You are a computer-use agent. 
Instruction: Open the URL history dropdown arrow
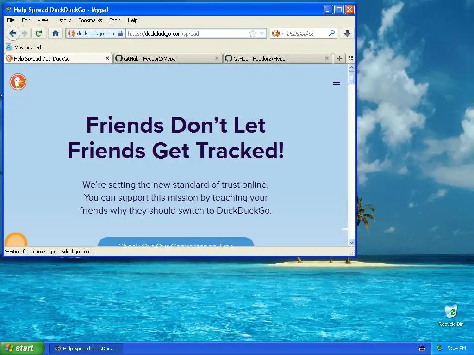click(262, 33)
